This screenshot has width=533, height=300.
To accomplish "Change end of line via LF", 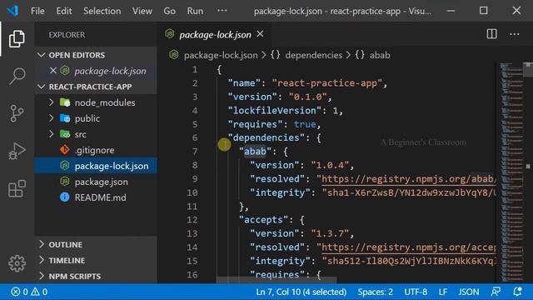I will point(442,292).
